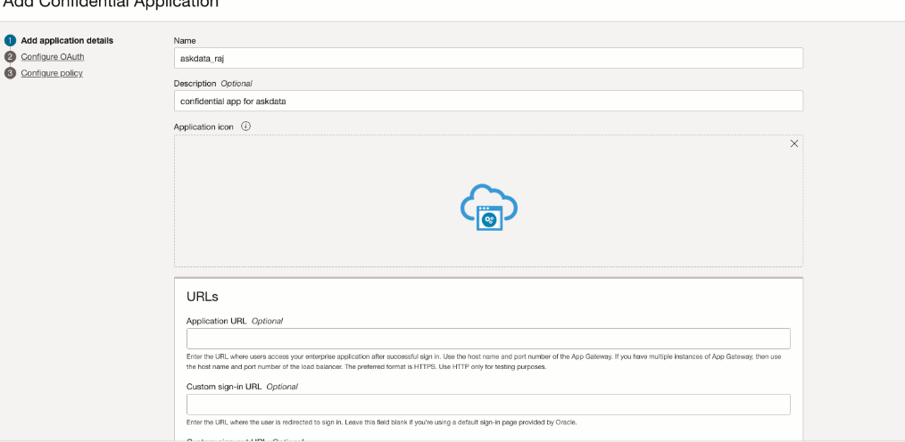Click the info icon beside Application icon
Viewport: 905px width, 442px height.
click(x=245, y=127)
